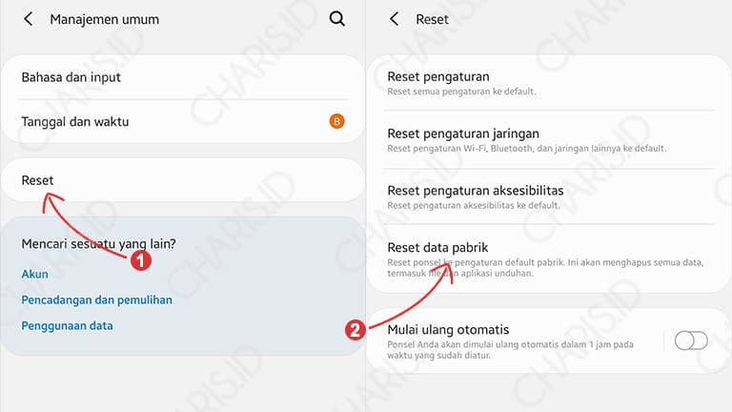The height and width of the screenshot is (412, 732).
Task: Click 'Reset pengaturan aksesibilitas ke default.' description
Action: (474, 206)
